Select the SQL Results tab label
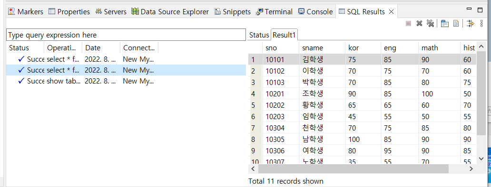 point(366,12)
